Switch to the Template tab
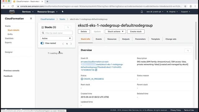The image size is (199, 112). (155, 39)
